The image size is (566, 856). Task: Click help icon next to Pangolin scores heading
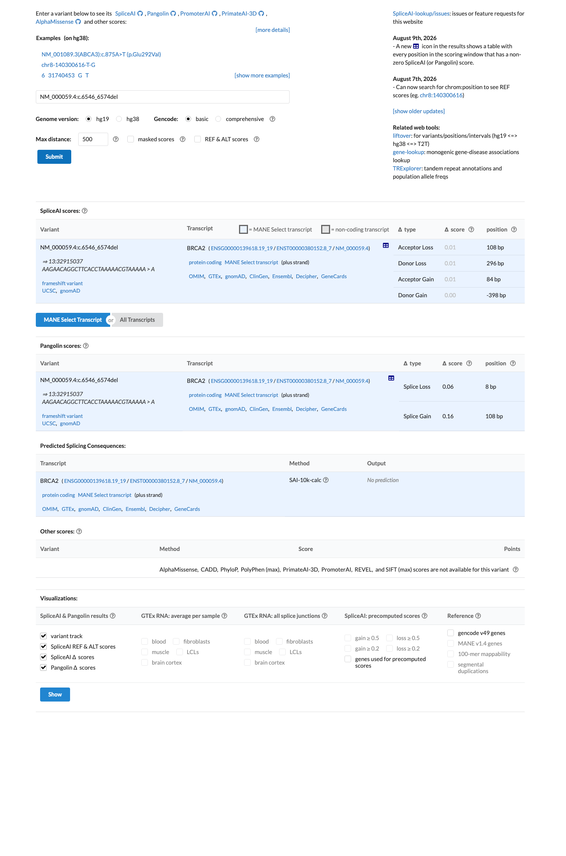86,346
